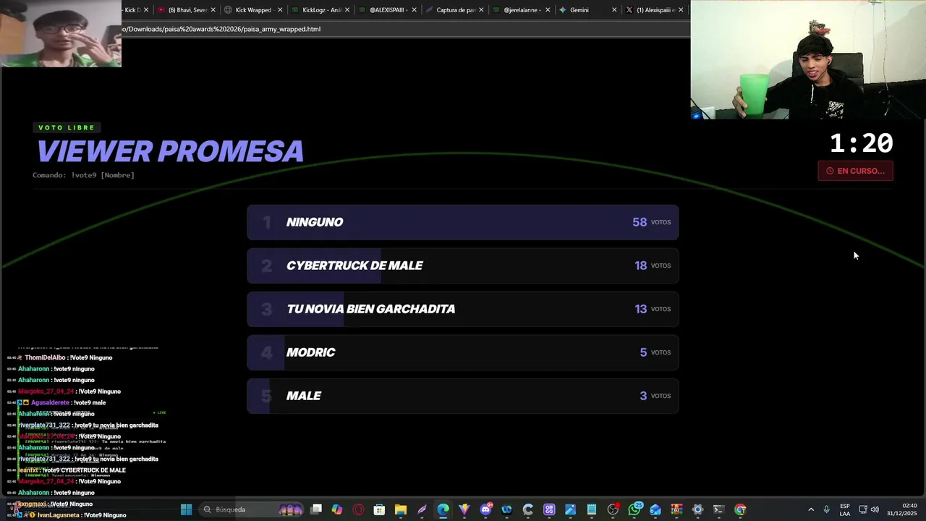
Task: Open the purple feather app on taskbar
Action: (422, 509)
